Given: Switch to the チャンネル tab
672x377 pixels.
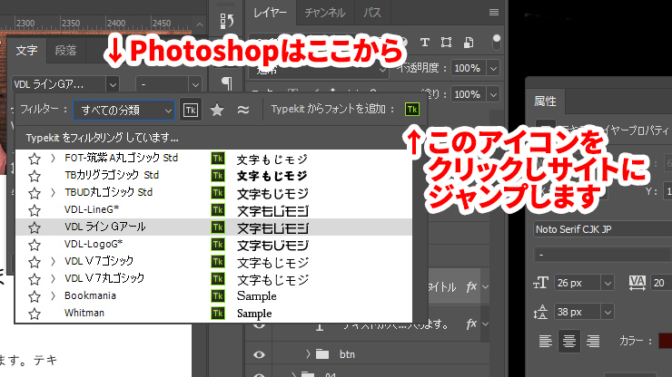Looking at the screenshot, I should tap(325, 13).
